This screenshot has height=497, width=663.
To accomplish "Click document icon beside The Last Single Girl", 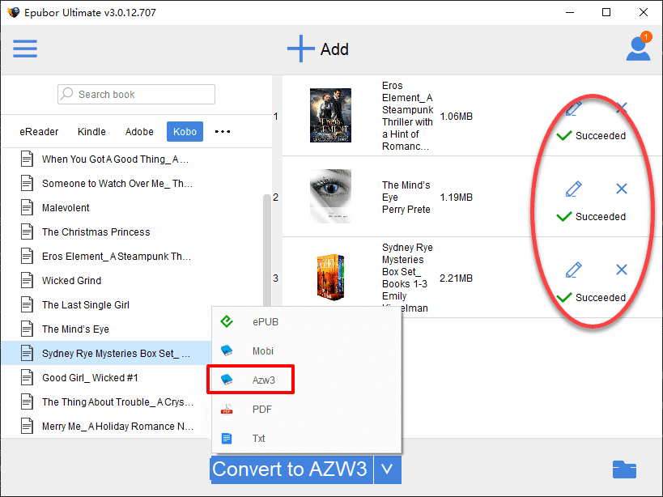I will pyautogui.click(x=27, y=304).
